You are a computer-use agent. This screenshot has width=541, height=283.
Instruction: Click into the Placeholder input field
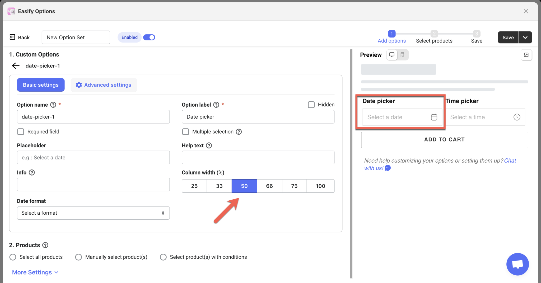(x=93, y=158)
